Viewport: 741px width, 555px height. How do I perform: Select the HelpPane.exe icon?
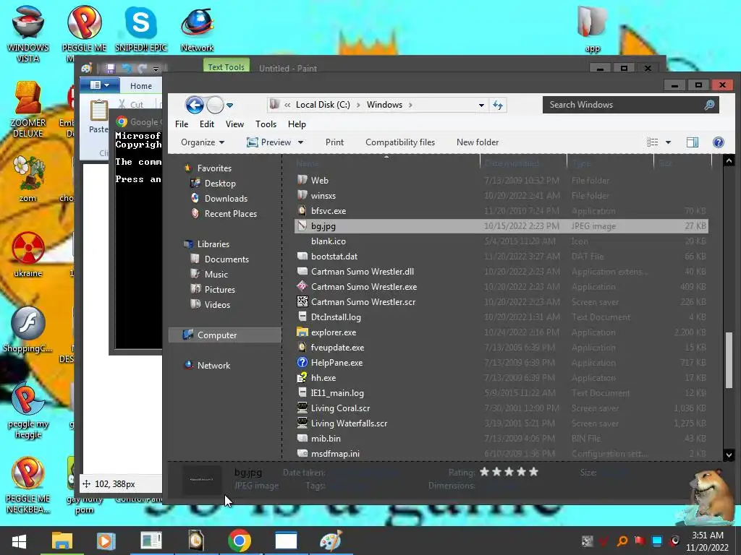(x=302, y=362)
